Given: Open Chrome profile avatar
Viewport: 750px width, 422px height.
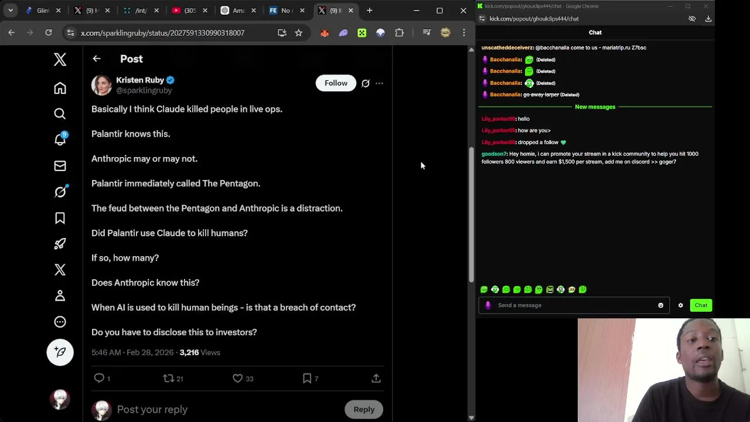Looking at the screenshot, I should pos(445,33).
